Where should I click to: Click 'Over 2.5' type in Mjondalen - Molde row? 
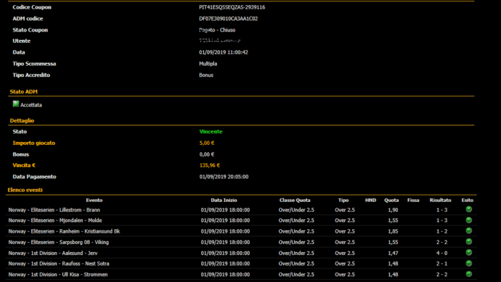tap(345, 221)
